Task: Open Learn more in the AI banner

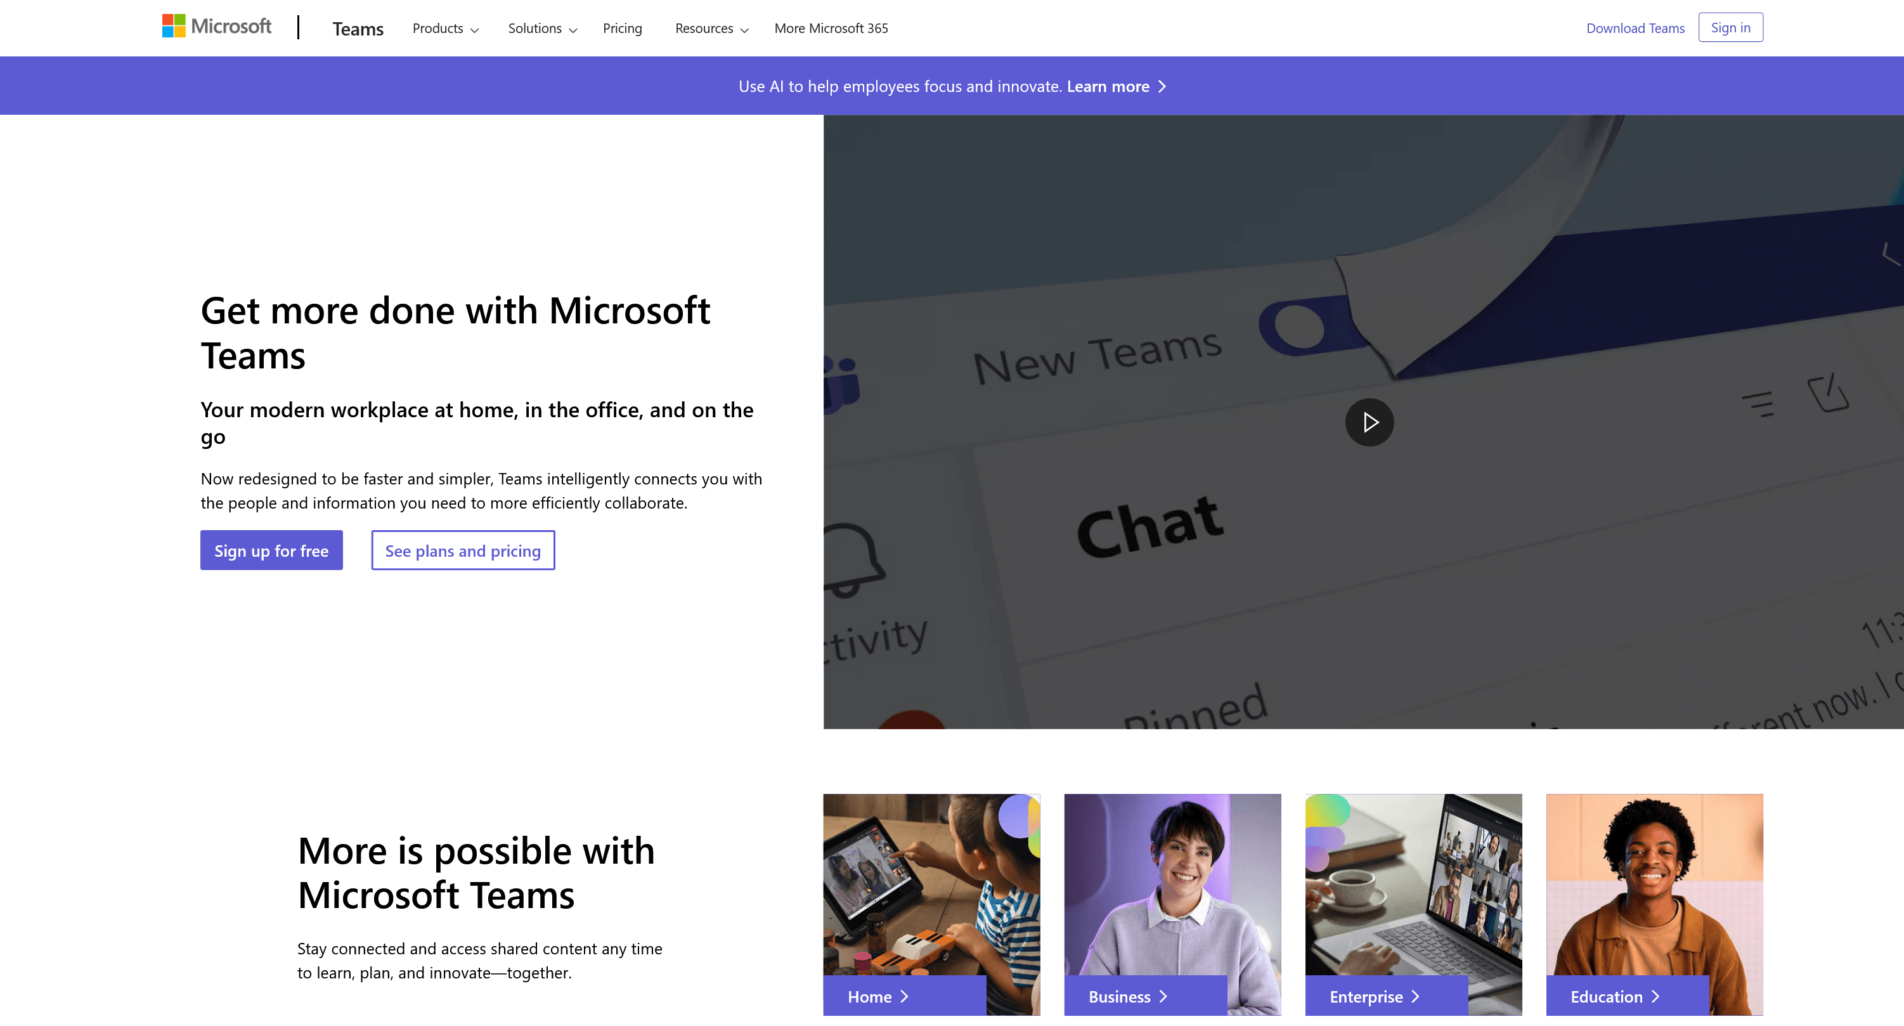Action: (x=1108, y=86)
